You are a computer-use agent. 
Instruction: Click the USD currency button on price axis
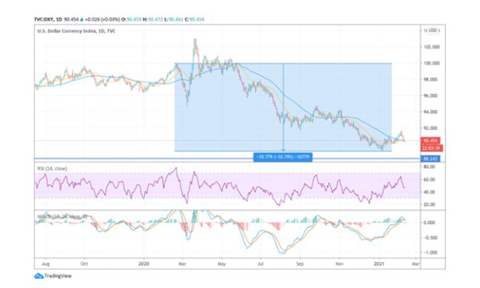click(x=433, y=30)
